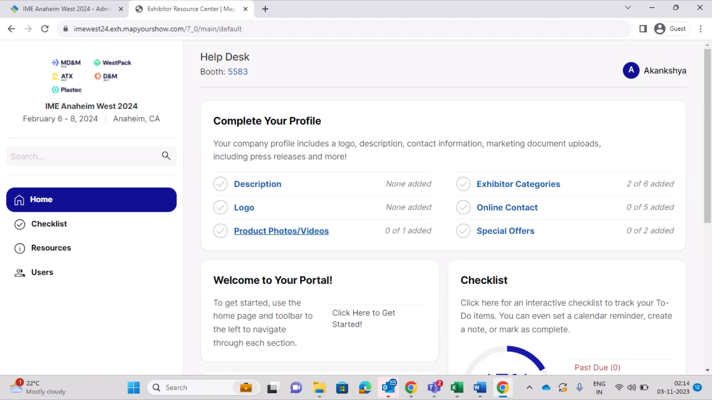Screen dimensions: 712x400
Task: Open the Guest profile button
Action: click(671, 29)
